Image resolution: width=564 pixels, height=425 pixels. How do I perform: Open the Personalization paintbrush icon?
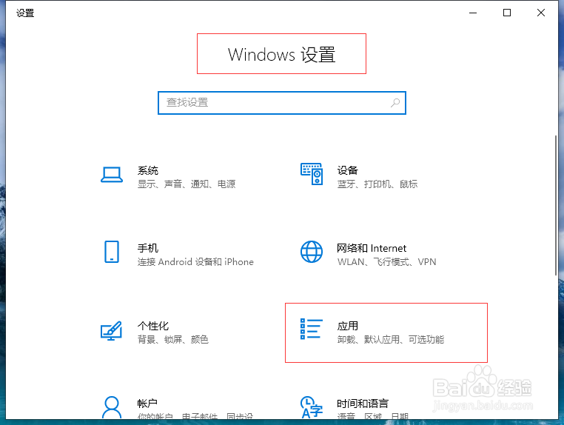tap(111, 330)
